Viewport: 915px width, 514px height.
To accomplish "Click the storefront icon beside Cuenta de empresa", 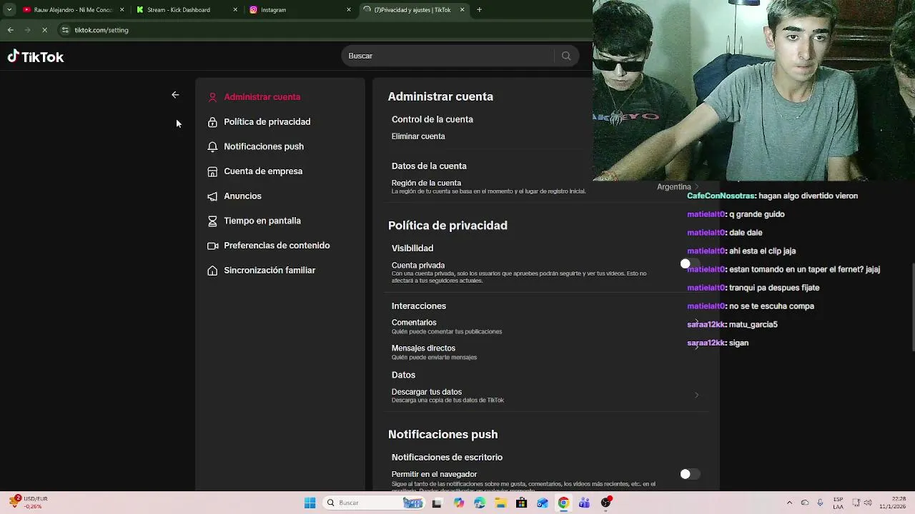I will coord(212,171).
